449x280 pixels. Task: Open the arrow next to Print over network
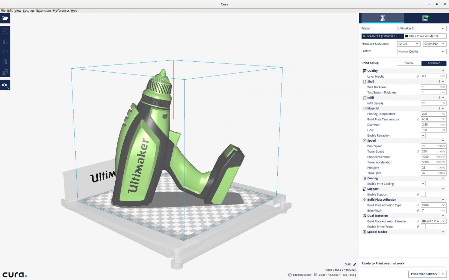(443, 274)
